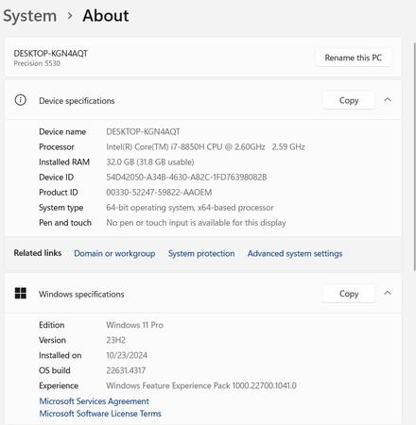Click the Device name label
This screenshot has width=416, height=425.
pos(62,132)
